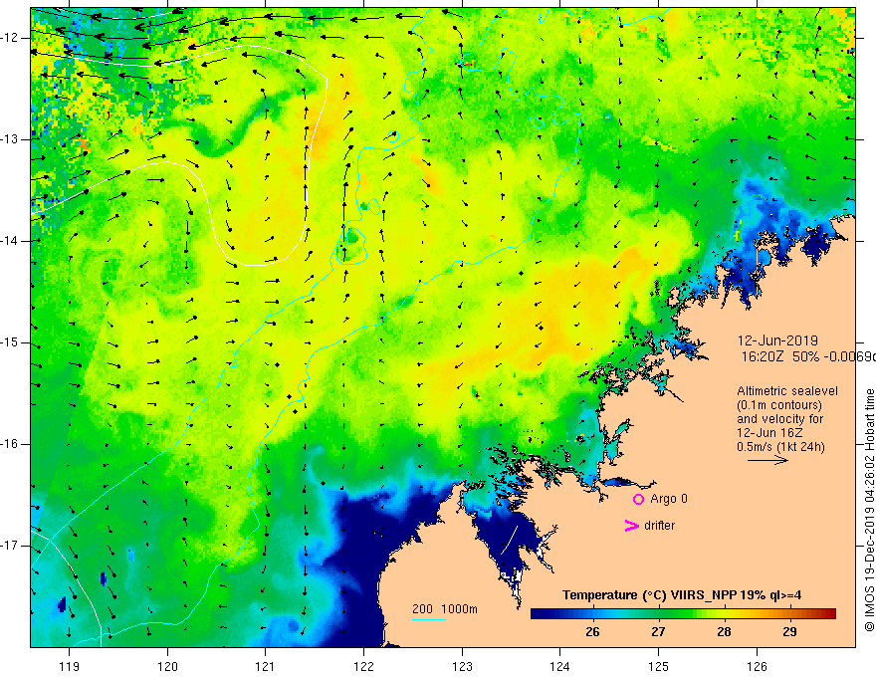Click the latitude -16 axis label
The image size is (876, 677).
(x=11, y=445)
